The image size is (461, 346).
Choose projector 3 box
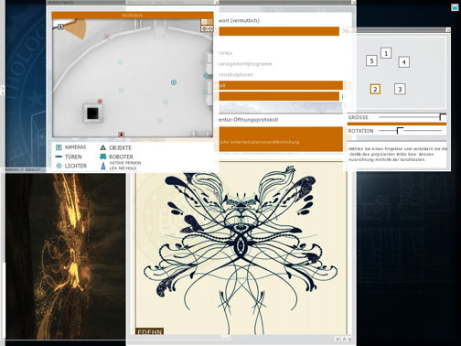click(400, 89)
